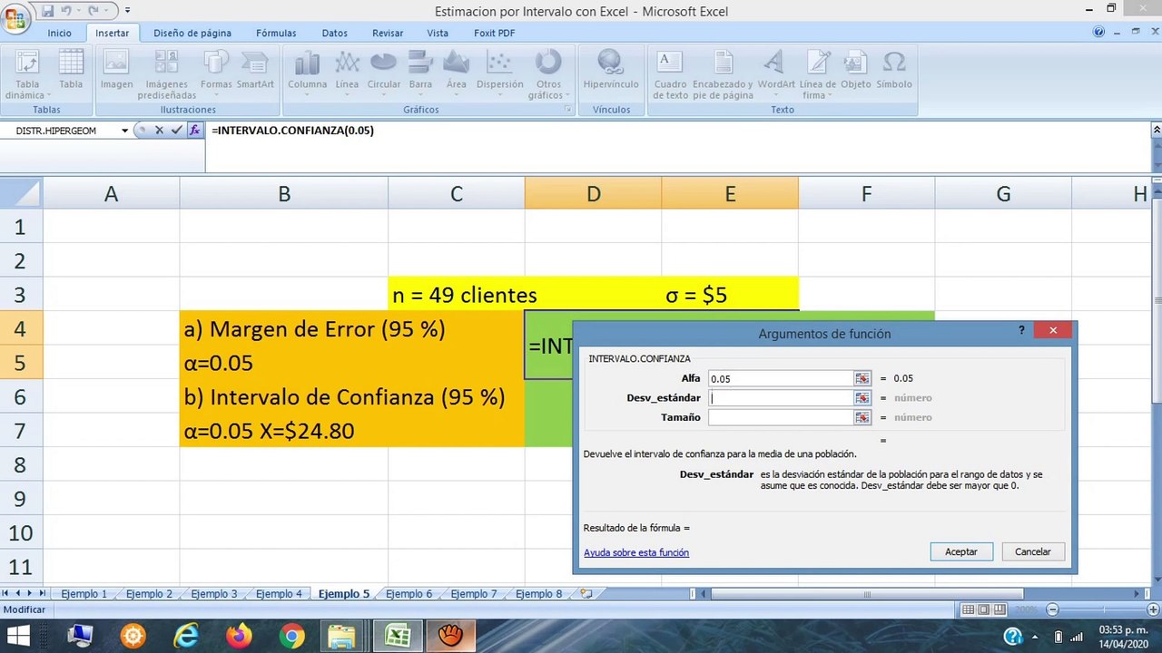This screenshot has height=653, width=1162.
Task: Insert an Objeto
Action: click(x=855, y=71)
